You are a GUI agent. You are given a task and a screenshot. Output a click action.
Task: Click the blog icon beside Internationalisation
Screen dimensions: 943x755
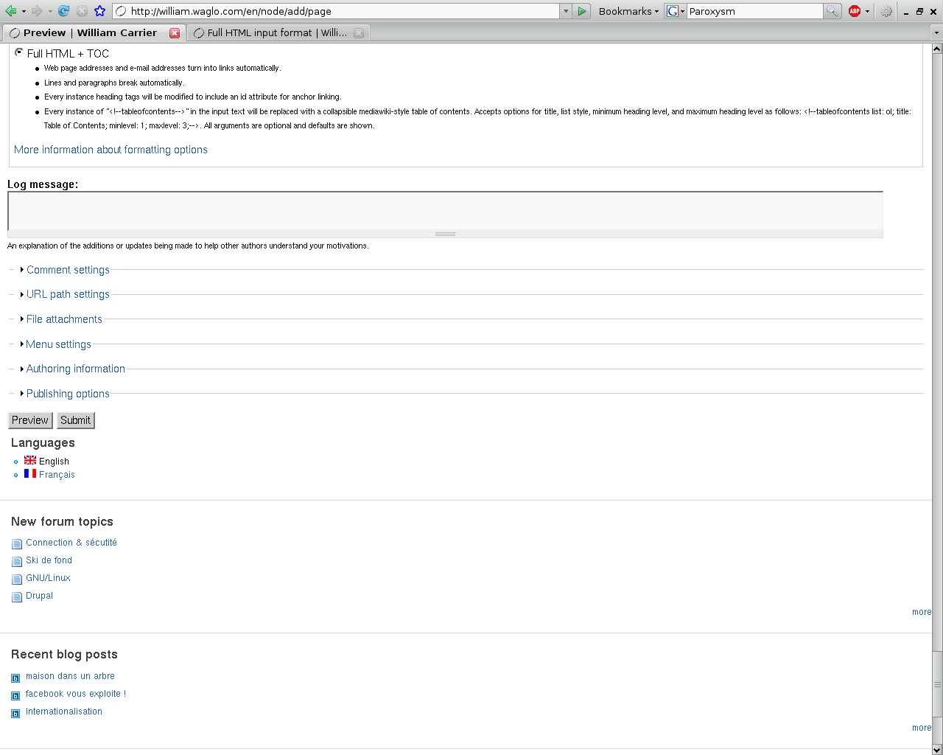click(15, 711)
